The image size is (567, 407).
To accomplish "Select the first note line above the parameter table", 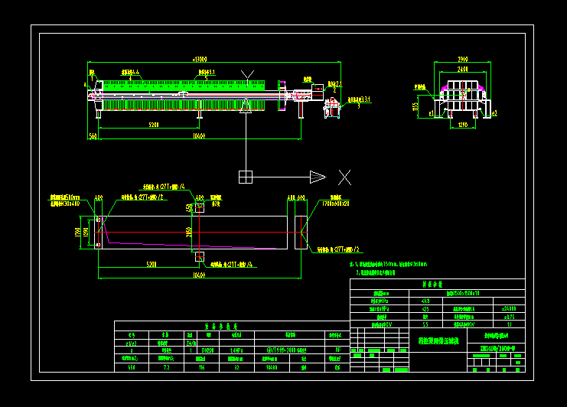I will 389,264.
